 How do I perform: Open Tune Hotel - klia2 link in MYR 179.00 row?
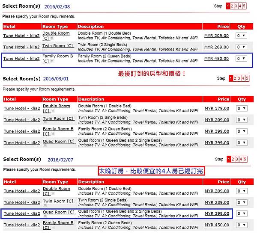tap(22, 108)
